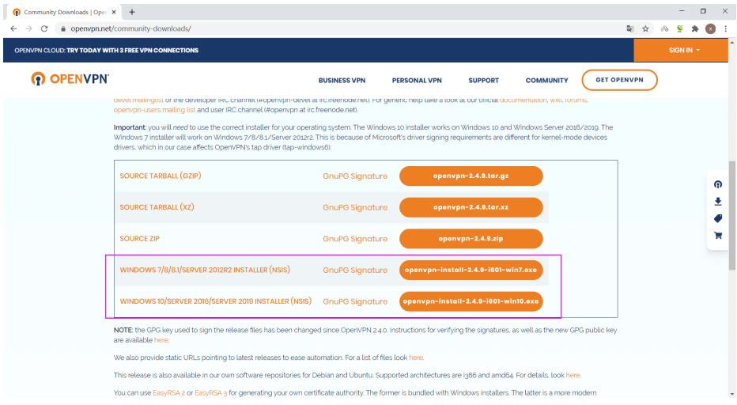Open the PERSONAL VPN menu
Viewport: 737px width, 405px height.
(x=417, y=81)
